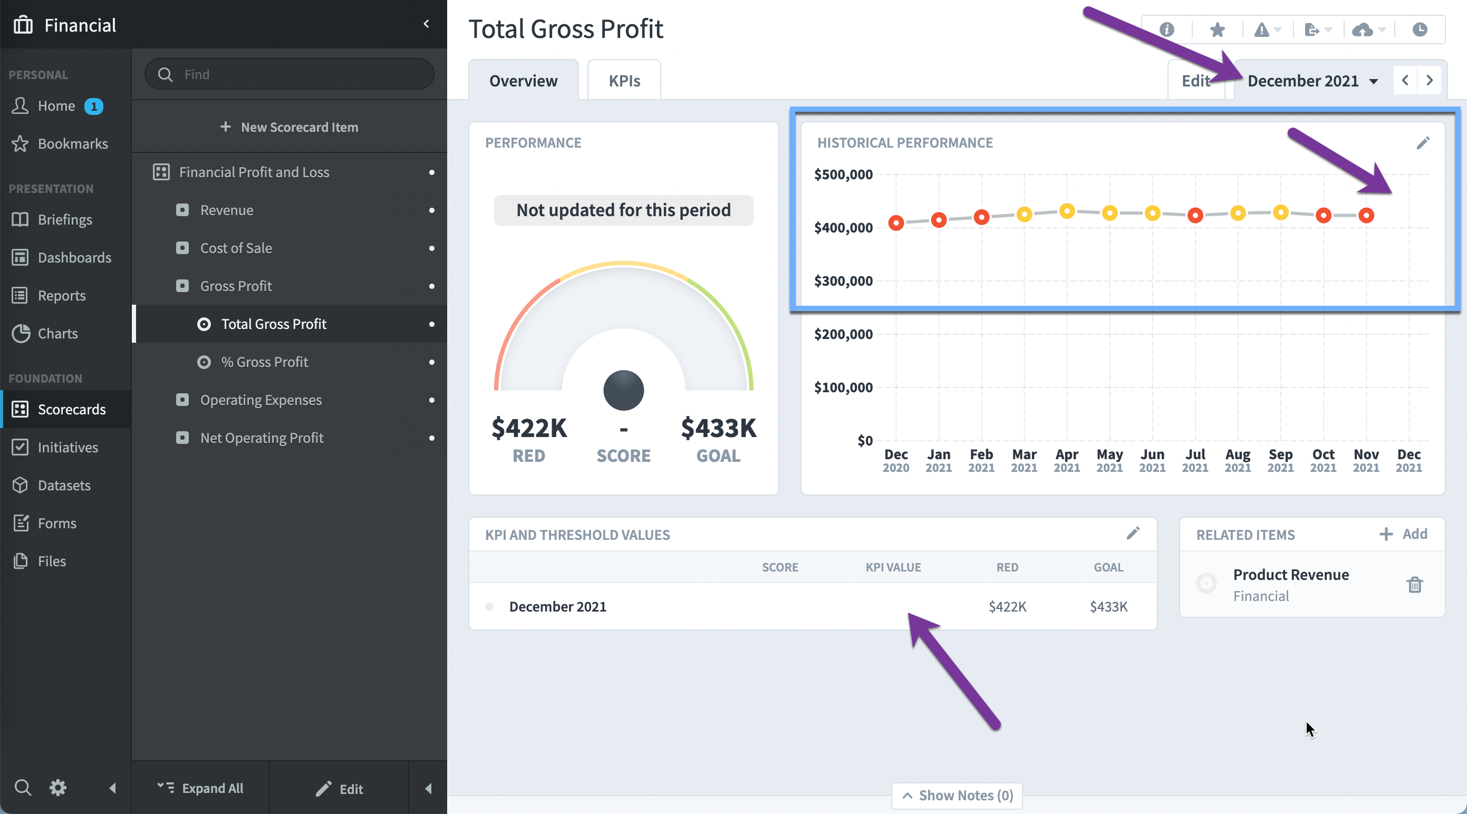This screenshot has width=1467, height=814.
Task: Open the alert triangle dropdown
Action: 1267,30
